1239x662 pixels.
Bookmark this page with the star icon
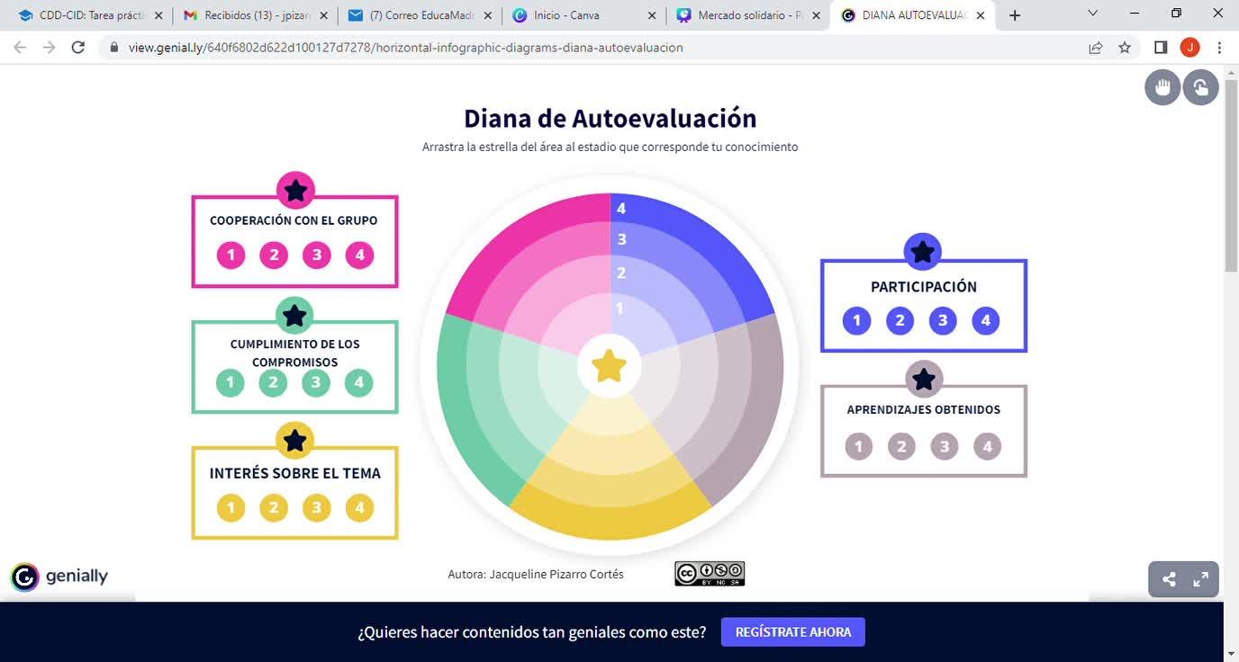point(1125,48)
